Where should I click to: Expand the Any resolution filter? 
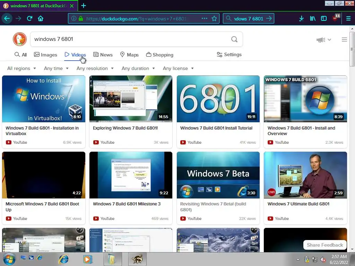click(95, 68)
